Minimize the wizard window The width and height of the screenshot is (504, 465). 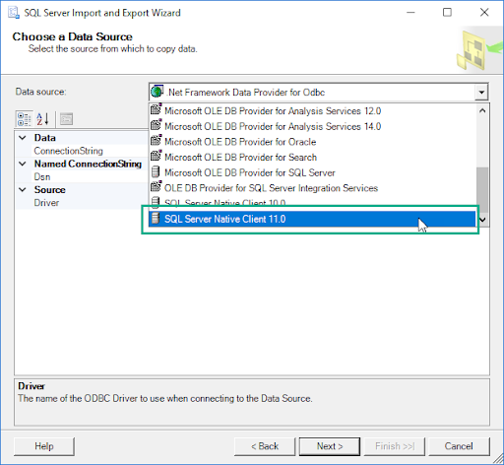pyautogui.click(x=410, y=13)
